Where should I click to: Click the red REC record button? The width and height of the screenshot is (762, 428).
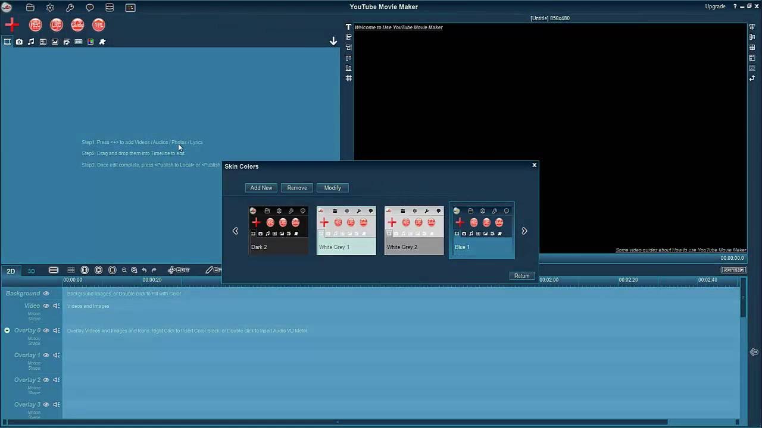tap(36, 24)
